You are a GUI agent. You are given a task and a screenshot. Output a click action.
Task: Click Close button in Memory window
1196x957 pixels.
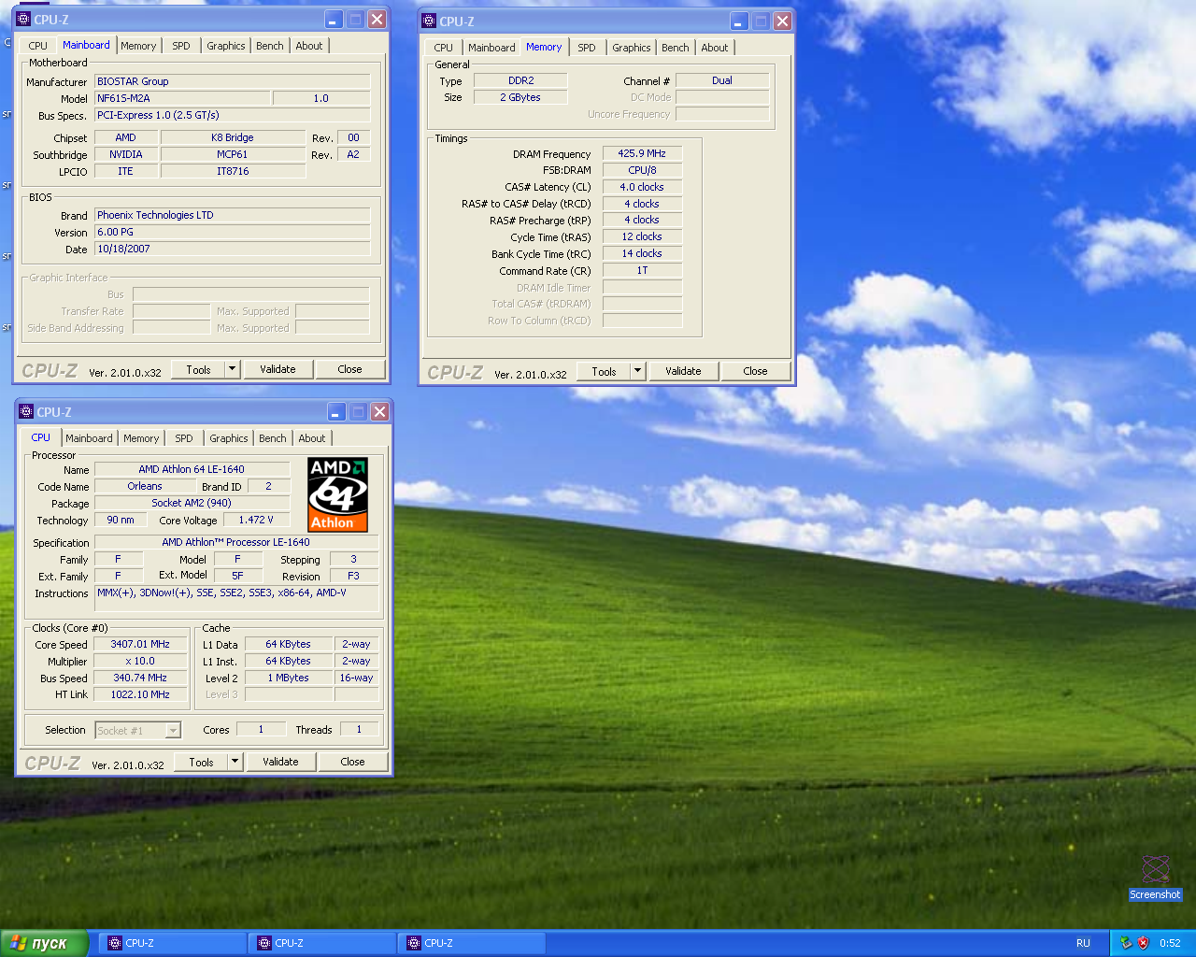click(x=755, y=371)
